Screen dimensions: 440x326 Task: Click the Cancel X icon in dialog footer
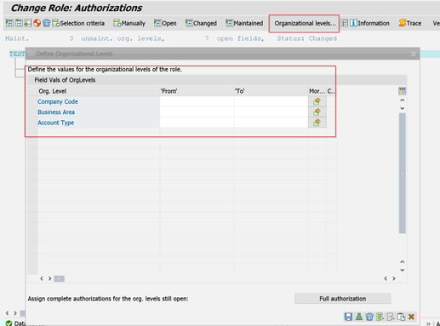tap(411, 317)
